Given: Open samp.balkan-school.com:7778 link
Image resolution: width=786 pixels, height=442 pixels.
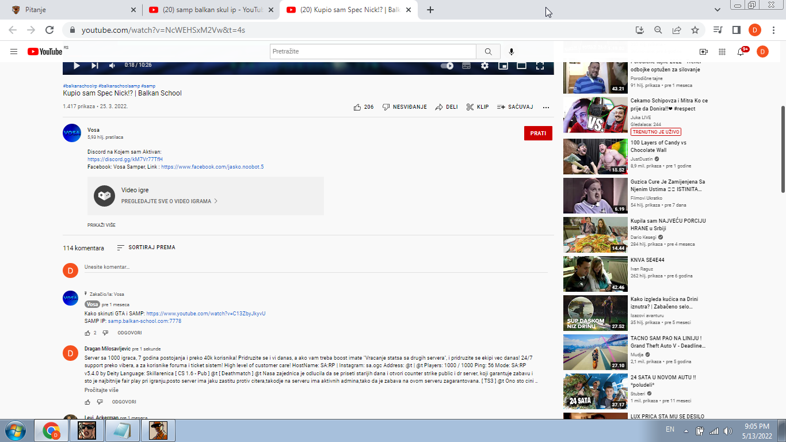Looking at the screenshot, I should pos(144,321).
